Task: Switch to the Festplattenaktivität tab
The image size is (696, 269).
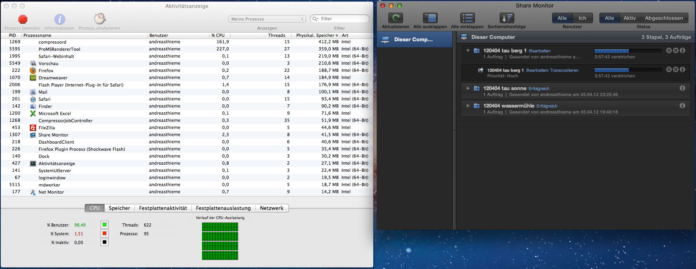Action: pyautogui.click(x=163, y=208)
